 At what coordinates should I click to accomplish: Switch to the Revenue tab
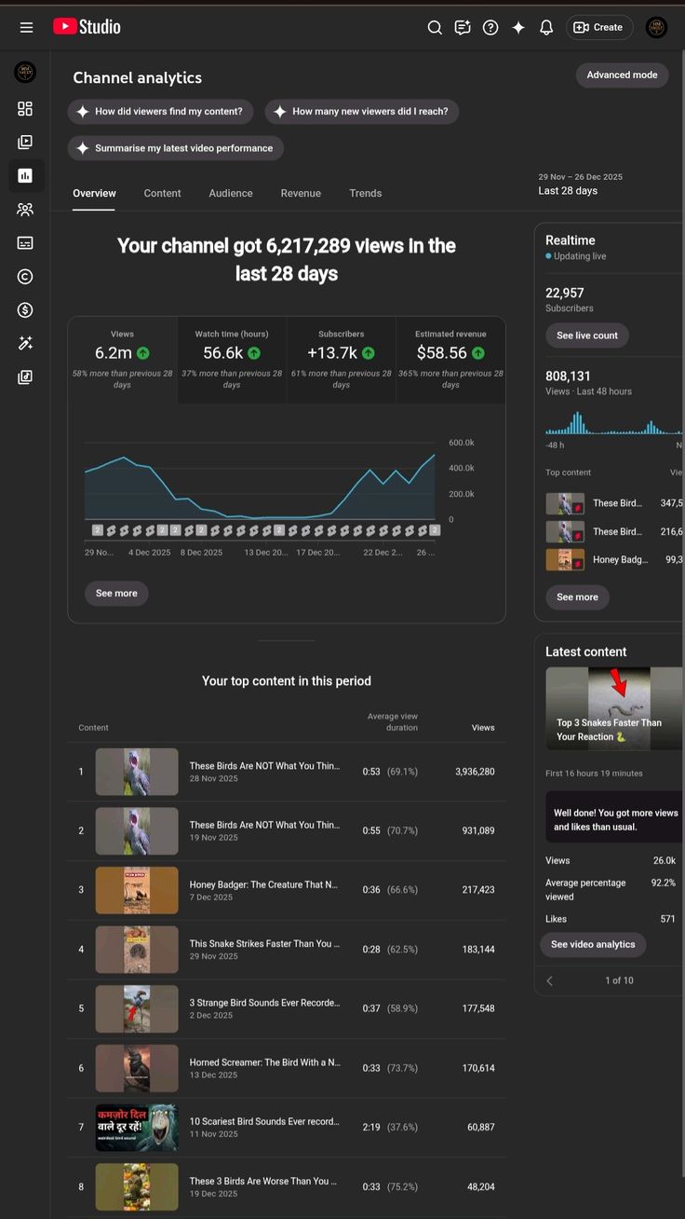301,194
